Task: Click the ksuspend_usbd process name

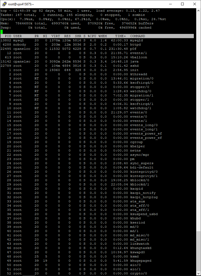Action: click(x=144, y=214)
